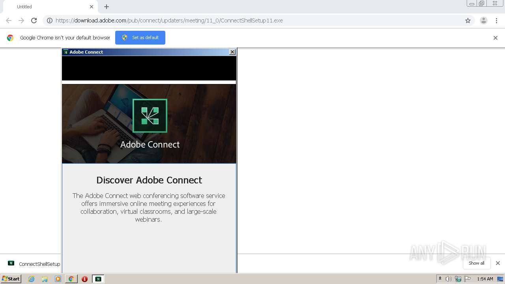505x284 pixels.
Task: Open the Action Center flag icon
Action: pos(468,279)
